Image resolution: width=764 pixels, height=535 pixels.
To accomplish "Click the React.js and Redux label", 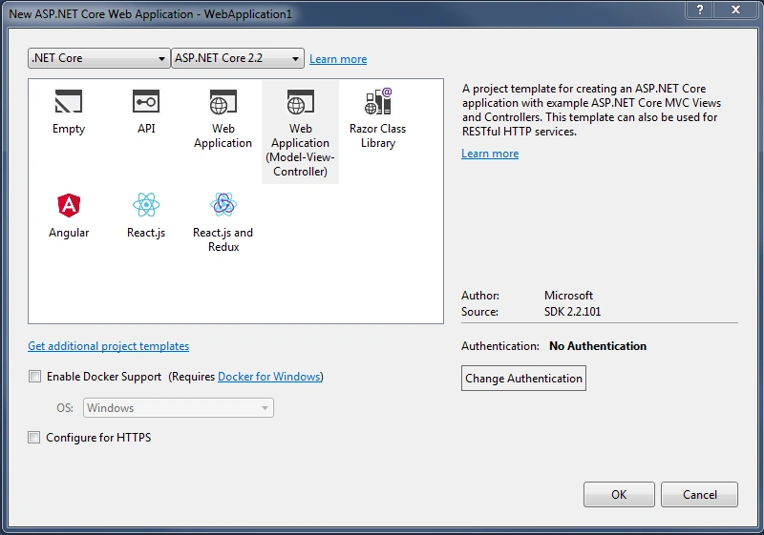I will point(223,239).
